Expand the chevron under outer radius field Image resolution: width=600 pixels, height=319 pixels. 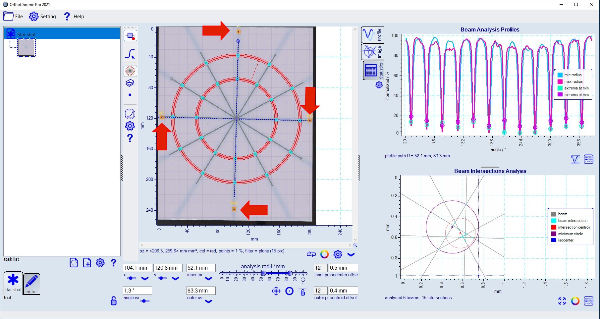coord(208,301)
